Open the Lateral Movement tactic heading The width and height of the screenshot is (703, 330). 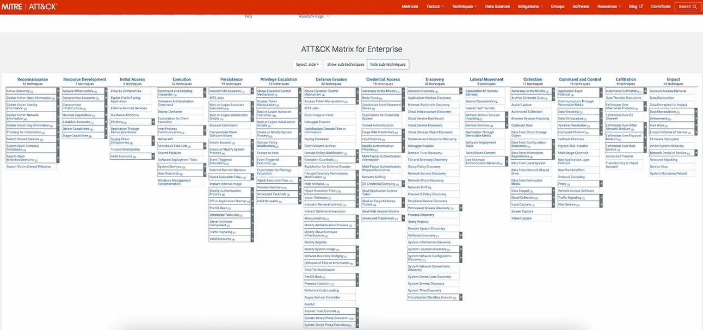[x=486, y=79]
